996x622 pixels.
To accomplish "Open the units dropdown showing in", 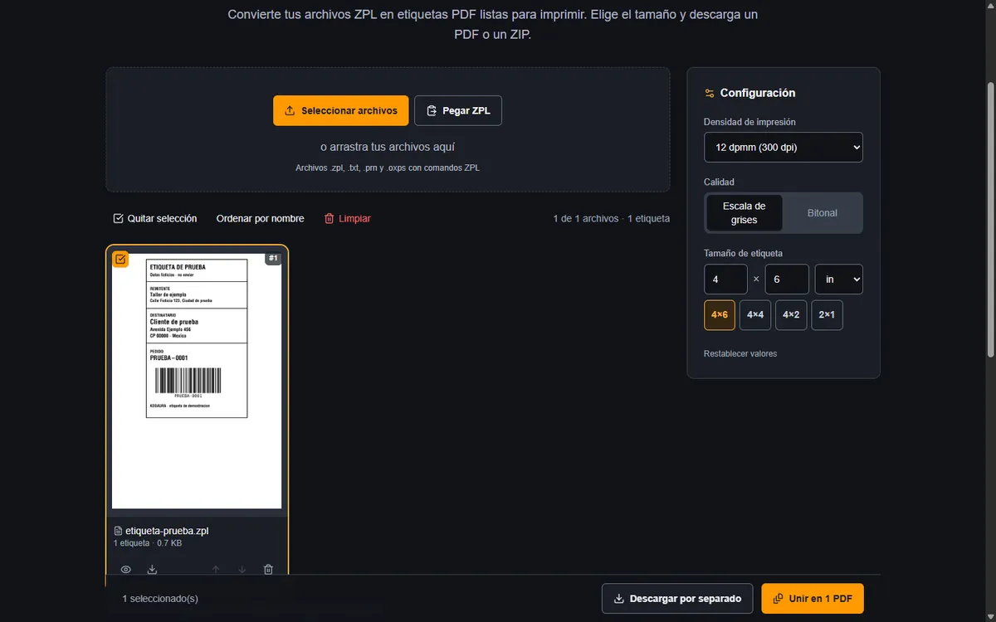I will (839, 279).
